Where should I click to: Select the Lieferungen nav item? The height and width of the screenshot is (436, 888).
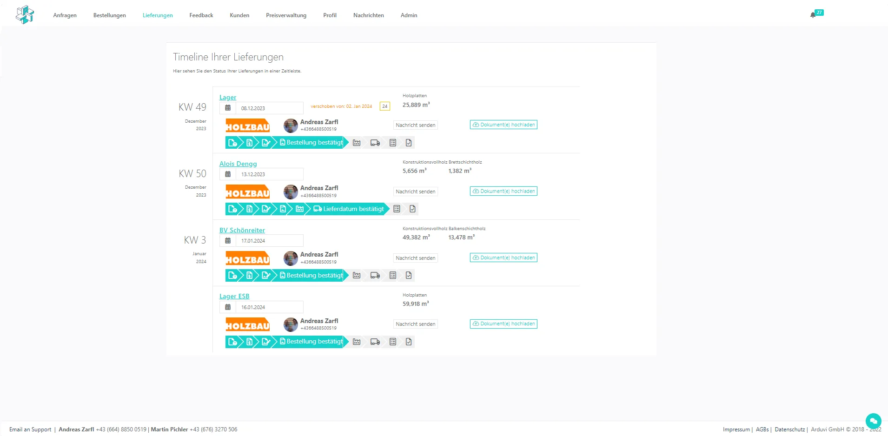[158, 15]
